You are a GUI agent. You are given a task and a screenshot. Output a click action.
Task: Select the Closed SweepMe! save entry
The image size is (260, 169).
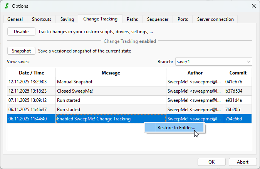75,91
